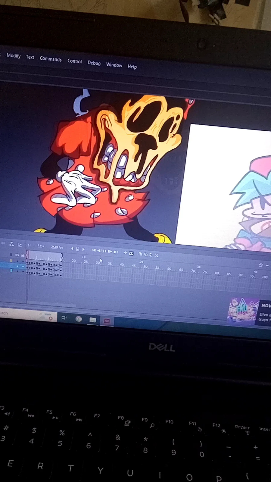271x482 pixels.
Task: Click the Fall Guys ad thumbnail
Action: [243, 311]
